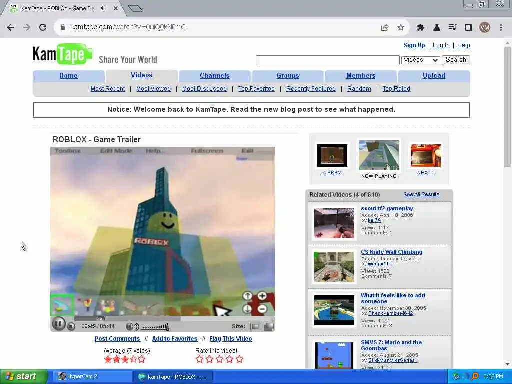This screenshot has height=384, width=512.
Task: Click the flask icon in the browser toolbar
Action: click(x=436, y=28)
